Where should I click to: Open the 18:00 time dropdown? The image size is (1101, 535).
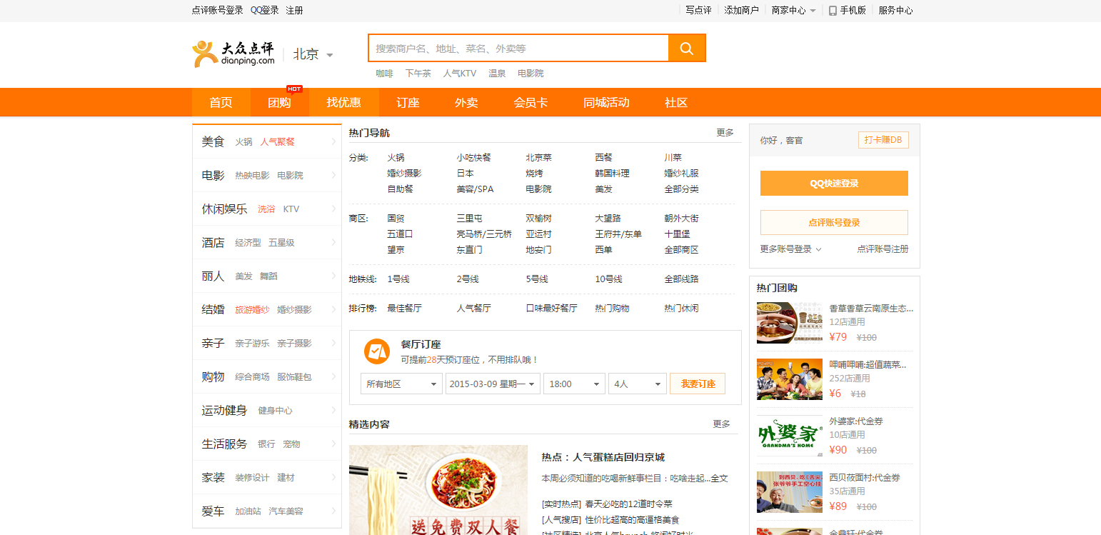coord(574,384)
